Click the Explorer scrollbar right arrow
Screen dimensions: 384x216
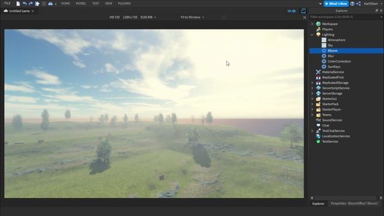[381, 198]
